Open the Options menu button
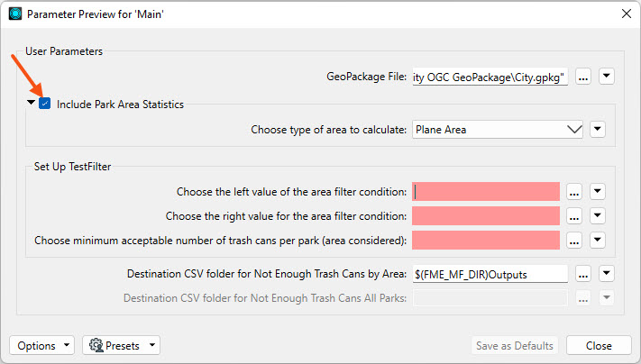This screenshot has width=641, height=364. coord(41,346)
